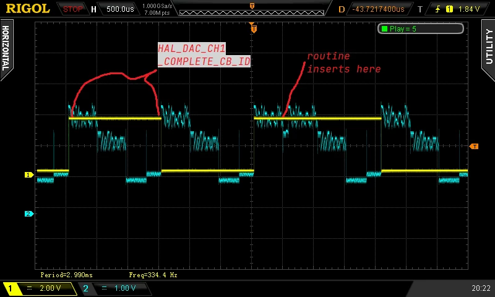Click the Play = 5 indicator
This screenshot has width=495, height=297.
421,28
